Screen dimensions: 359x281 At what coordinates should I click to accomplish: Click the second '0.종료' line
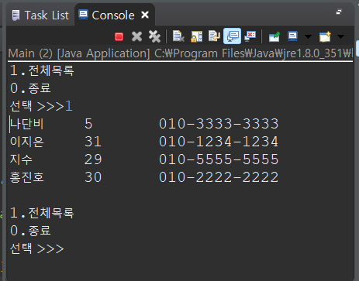(x=30, y=231)
